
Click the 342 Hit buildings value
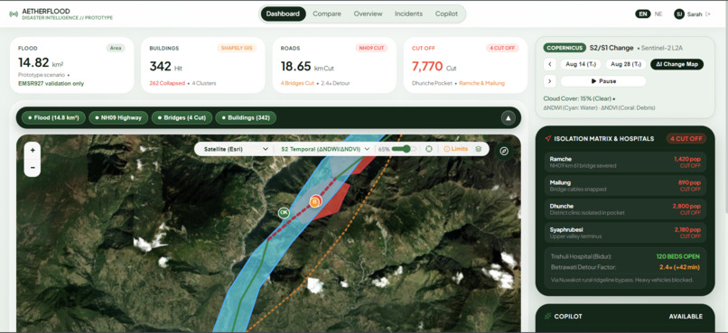point(165,66)
